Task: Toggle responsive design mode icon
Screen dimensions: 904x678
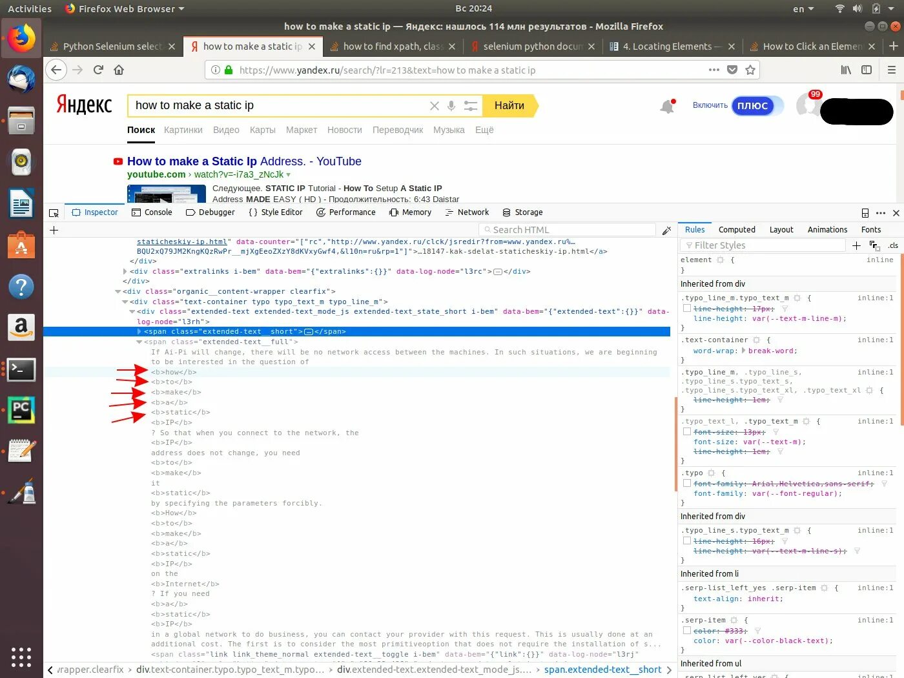Action: [865, 212]
